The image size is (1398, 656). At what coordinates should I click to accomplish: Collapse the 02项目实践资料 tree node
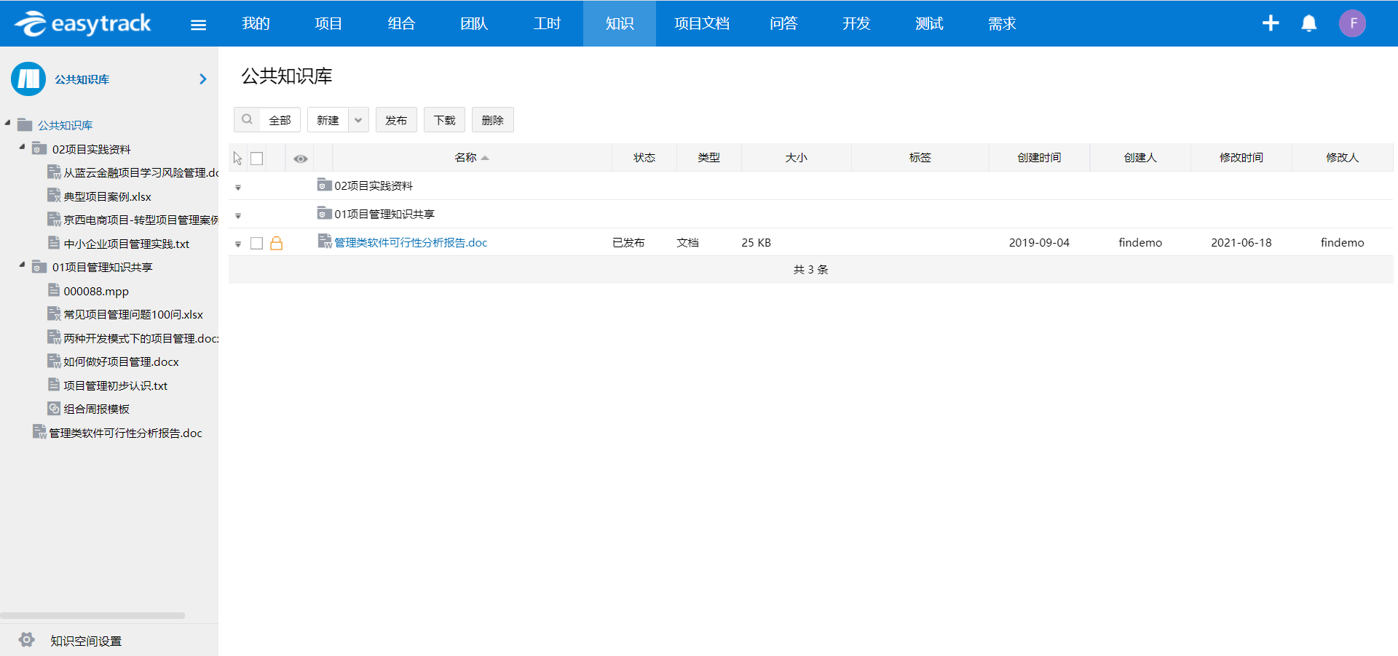[x=22, y=147]
